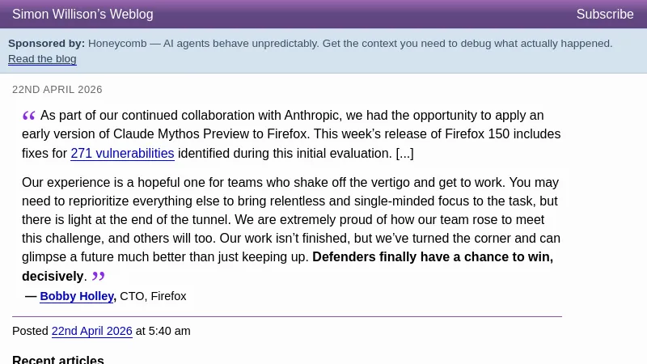This screenshot has width=647, height=364.
Task: Click the em dash before Bobby Holley
Action: click(31, 297)
